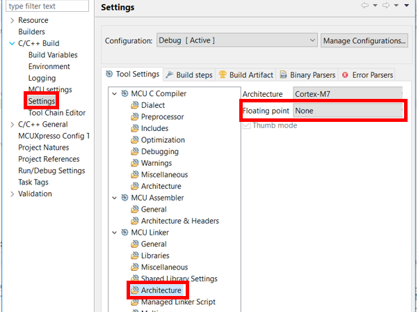Open the forward navigation history dropdown
The height and width of the screenshot is (312, 418).
[396, 6]
